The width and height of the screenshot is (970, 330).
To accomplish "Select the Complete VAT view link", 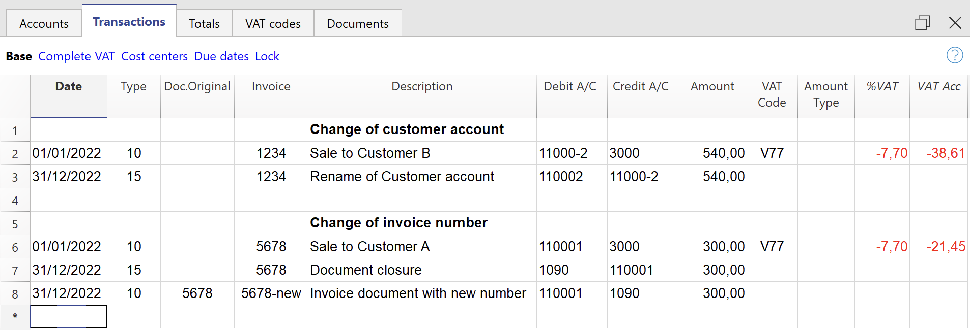I will coord(76,56).
